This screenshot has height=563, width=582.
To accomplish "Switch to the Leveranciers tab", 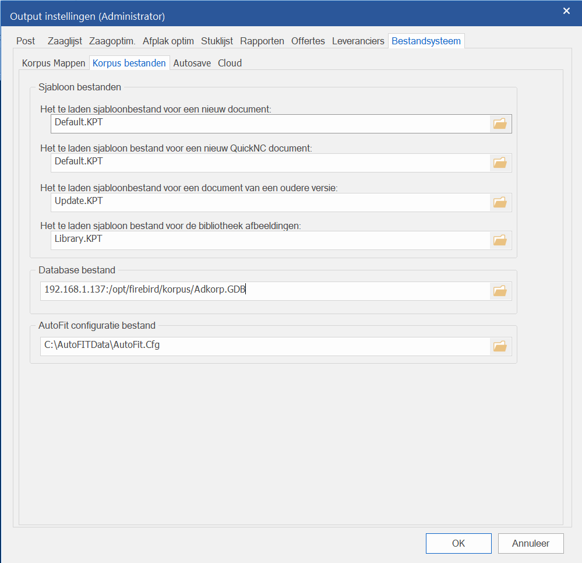I will tap(358, 41).
